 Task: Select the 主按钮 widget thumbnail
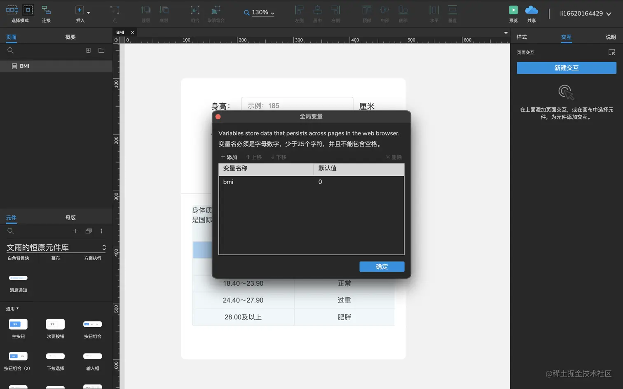pos(18,324)
